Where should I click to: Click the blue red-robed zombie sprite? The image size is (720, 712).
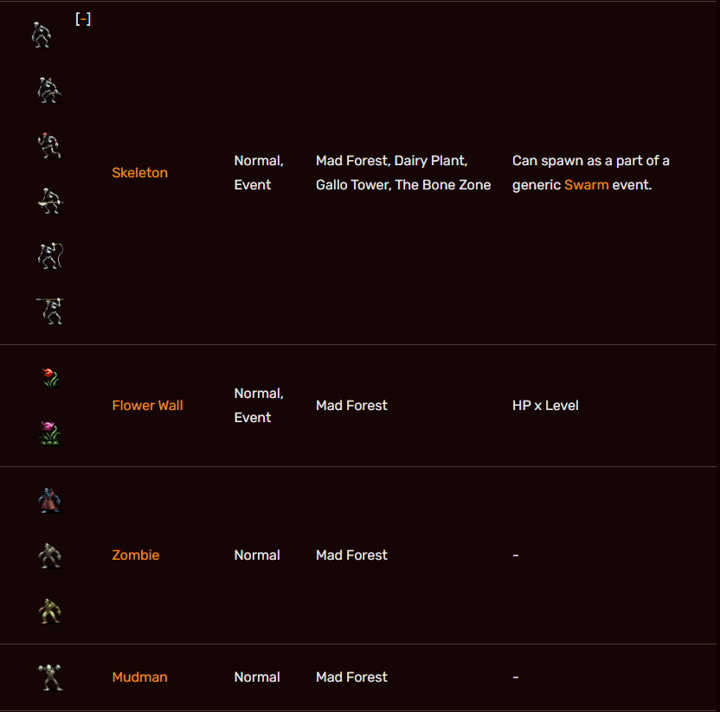coord(50,500)
